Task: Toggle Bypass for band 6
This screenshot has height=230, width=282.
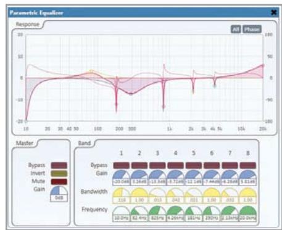Action: point(212,165)
